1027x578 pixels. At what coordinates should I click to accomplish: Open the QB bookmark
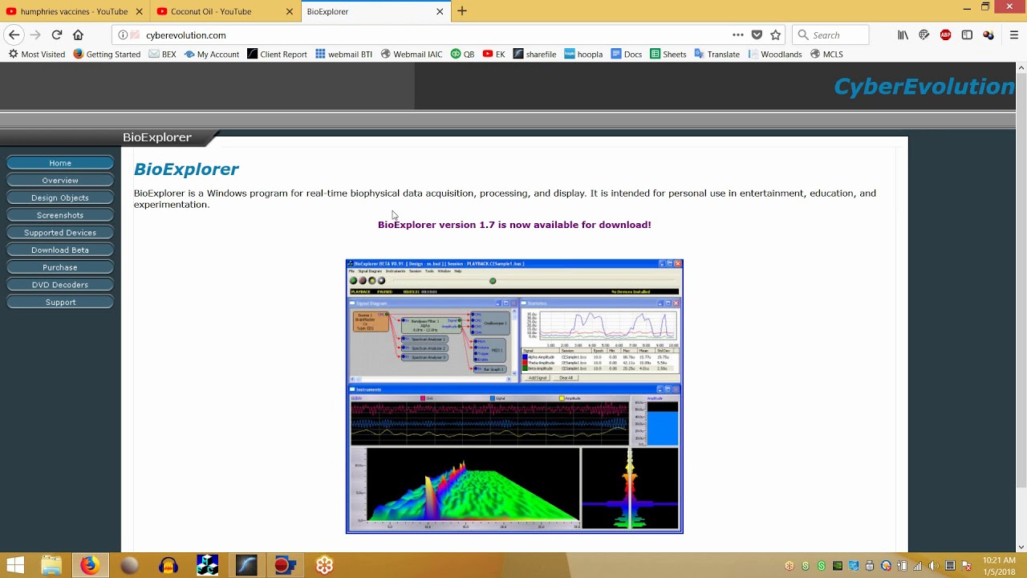pos(463,55)
